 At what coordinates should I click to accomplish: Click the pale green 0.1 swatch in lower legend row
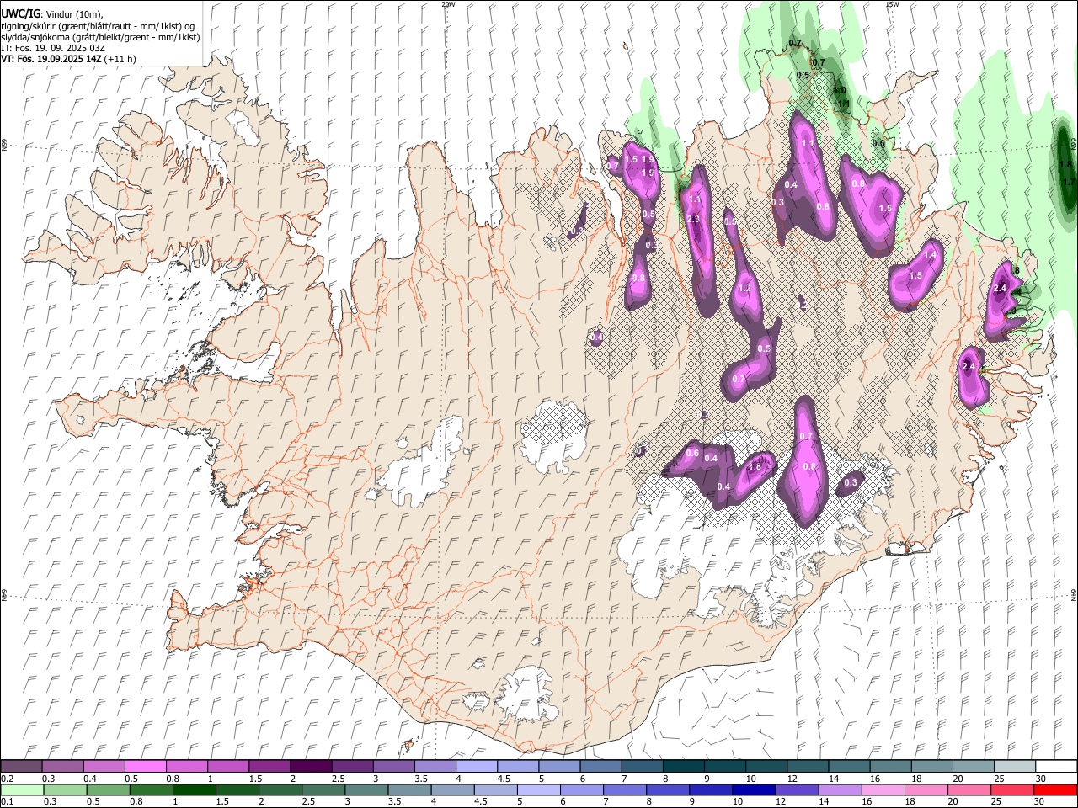pos(21,789)
